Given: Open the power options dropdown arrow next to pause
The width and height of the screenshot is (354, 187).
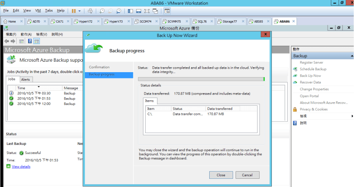Looking at the screenshot, I should click(80, 10).
